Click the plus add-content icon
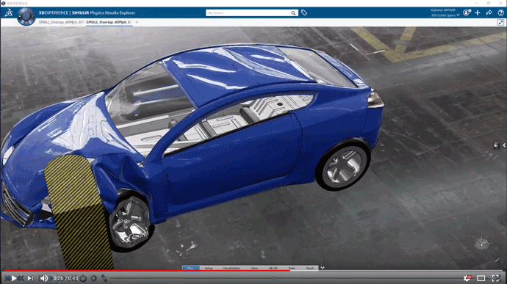The height and width of the screenshot is (284, 507). tap(478, 12)
